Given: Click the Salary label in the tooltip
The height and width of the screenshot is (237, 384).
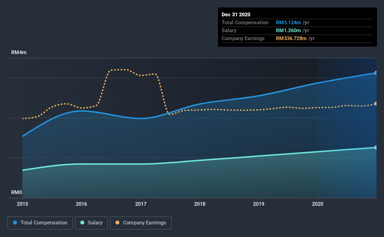Looking at the screenshot, I should pyautogui.click(x=229, y=30).
